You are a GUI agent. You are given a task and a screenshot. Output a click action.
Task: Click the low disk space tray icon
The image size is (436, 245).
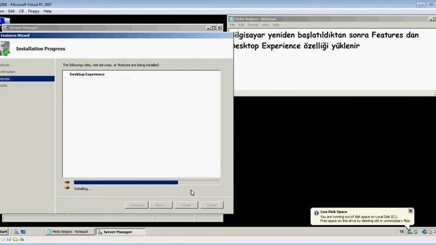tap(410, 232)
